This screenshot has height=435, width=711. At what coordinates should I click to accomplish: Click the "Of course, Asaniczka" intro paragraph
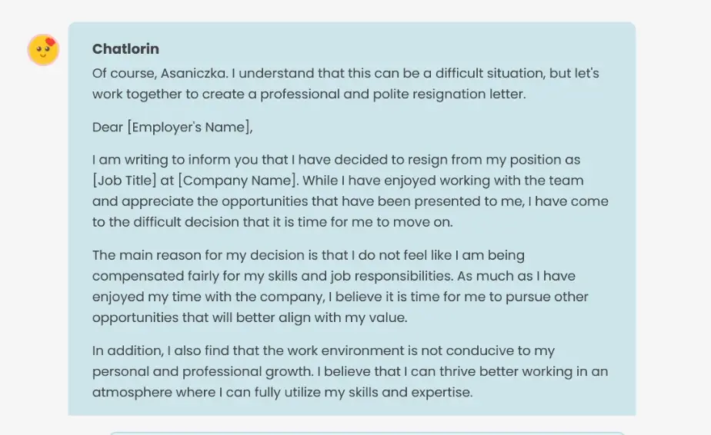coord(345,84)
